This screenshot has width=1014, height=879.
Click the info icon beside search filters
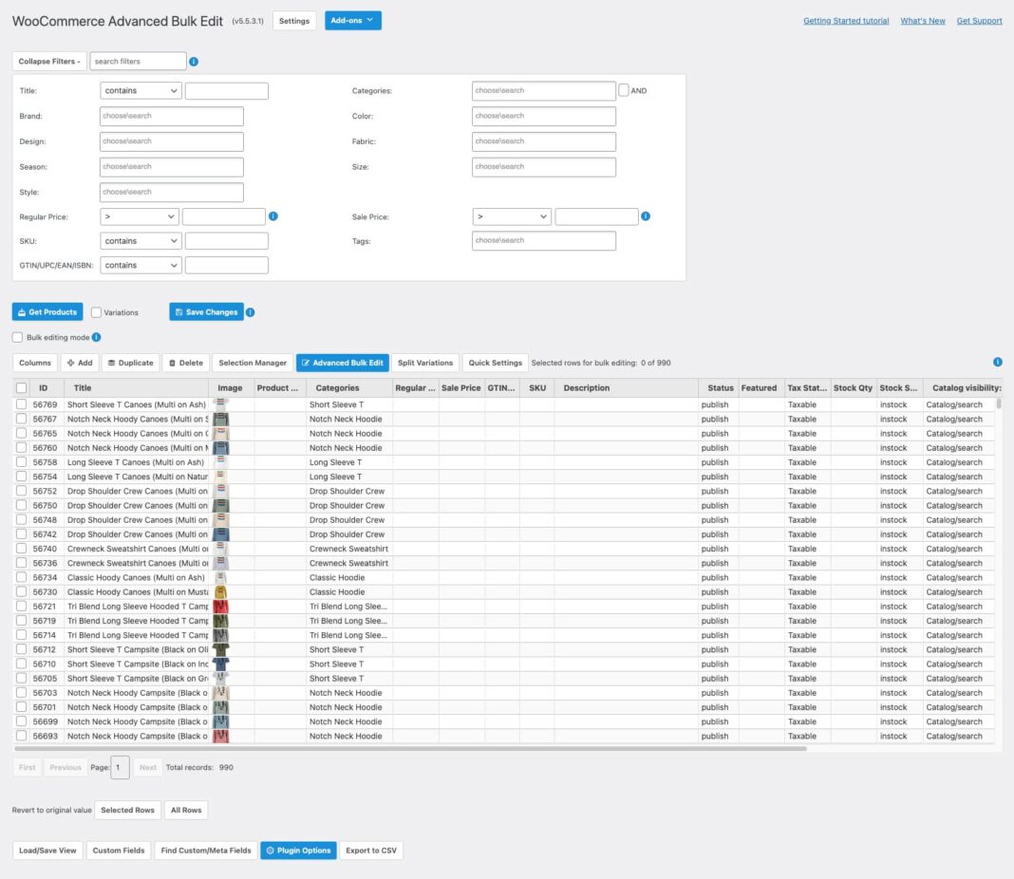click(194, 62)
